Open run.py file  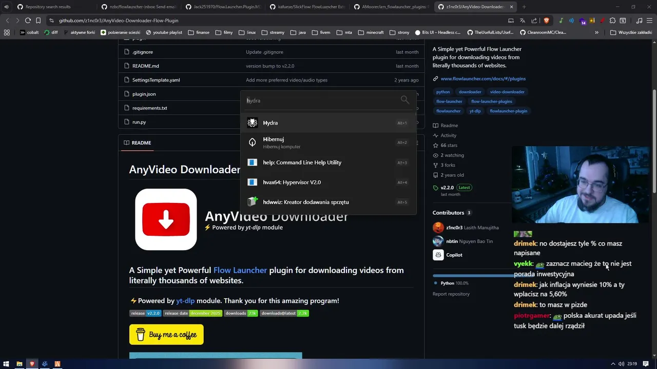139,122
